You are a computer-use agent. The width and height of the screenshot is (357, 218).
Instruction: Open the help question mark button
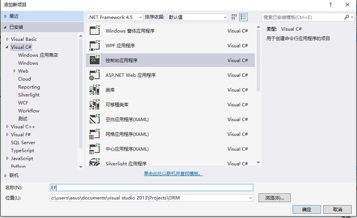(x=330, y=5)
